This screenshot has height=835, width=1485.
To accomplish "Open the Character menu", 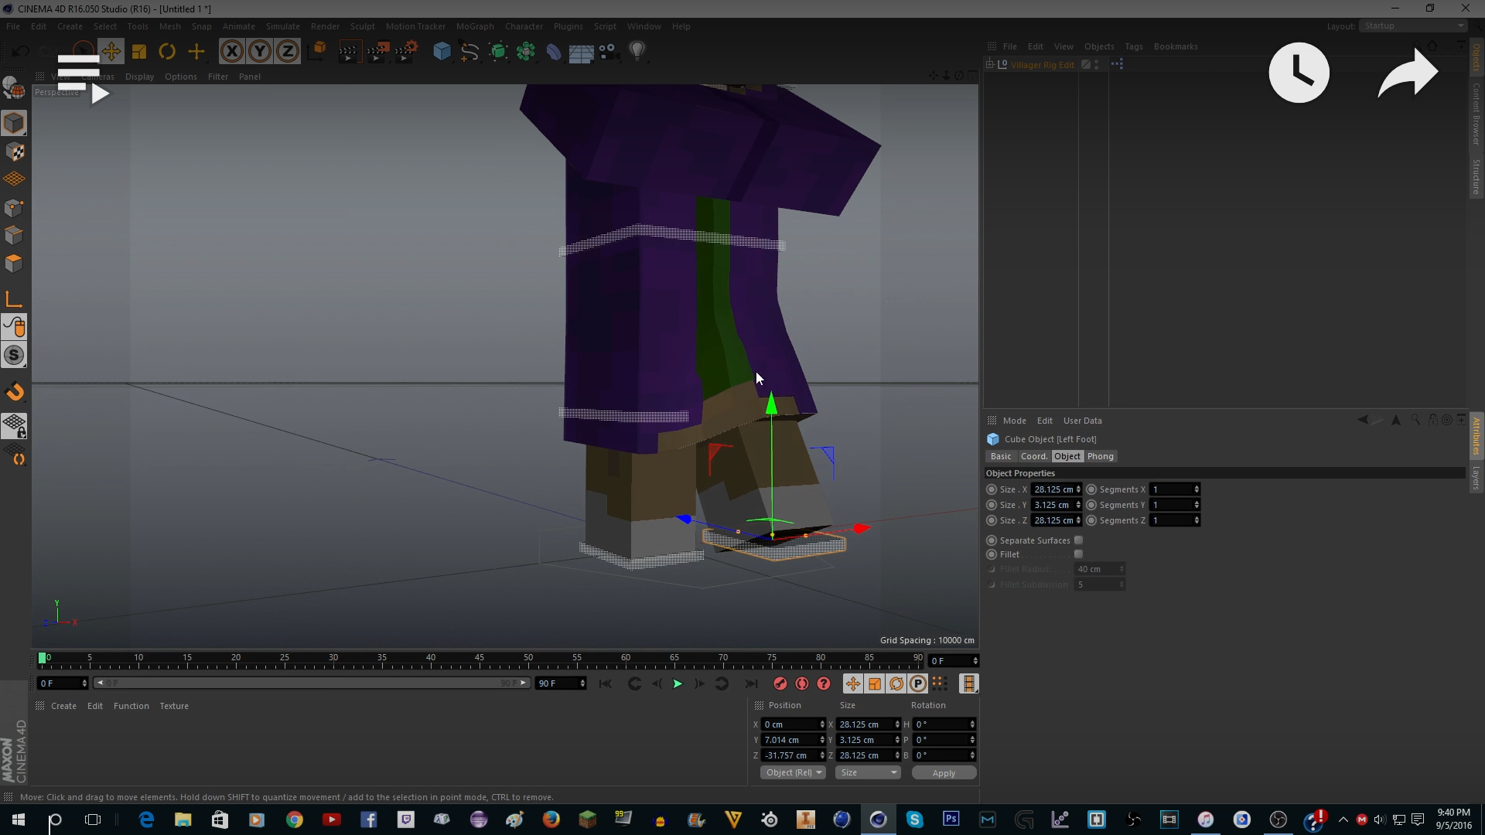I will point(524,26).
